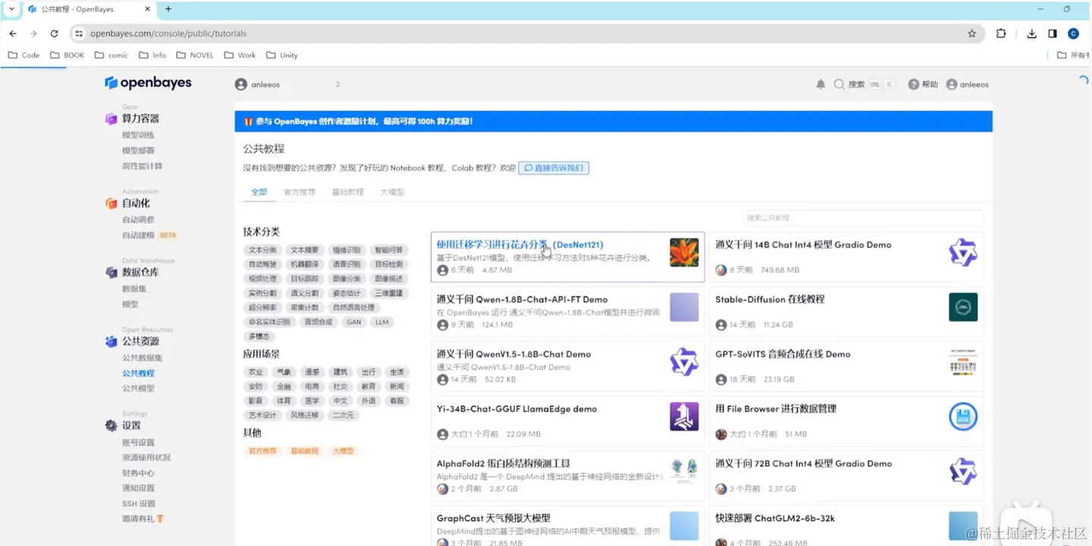Open the 算力容器 section icon

point(111,119)
